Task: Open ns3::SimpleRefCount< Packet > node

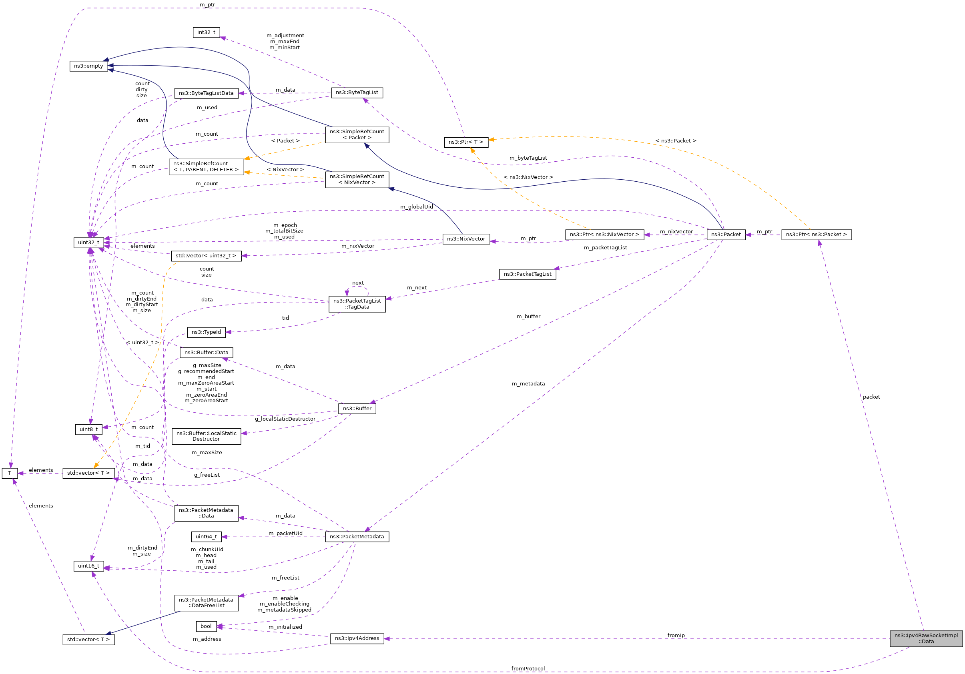Action: pos(357,135)
